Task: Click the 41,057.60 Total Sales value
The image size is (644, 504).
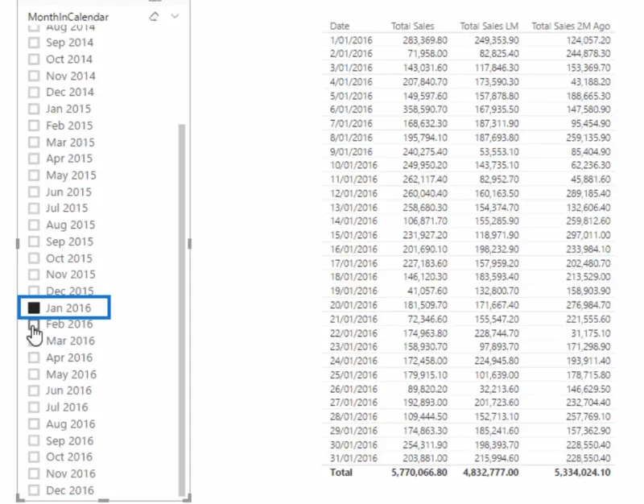Action: coord(427,291)
